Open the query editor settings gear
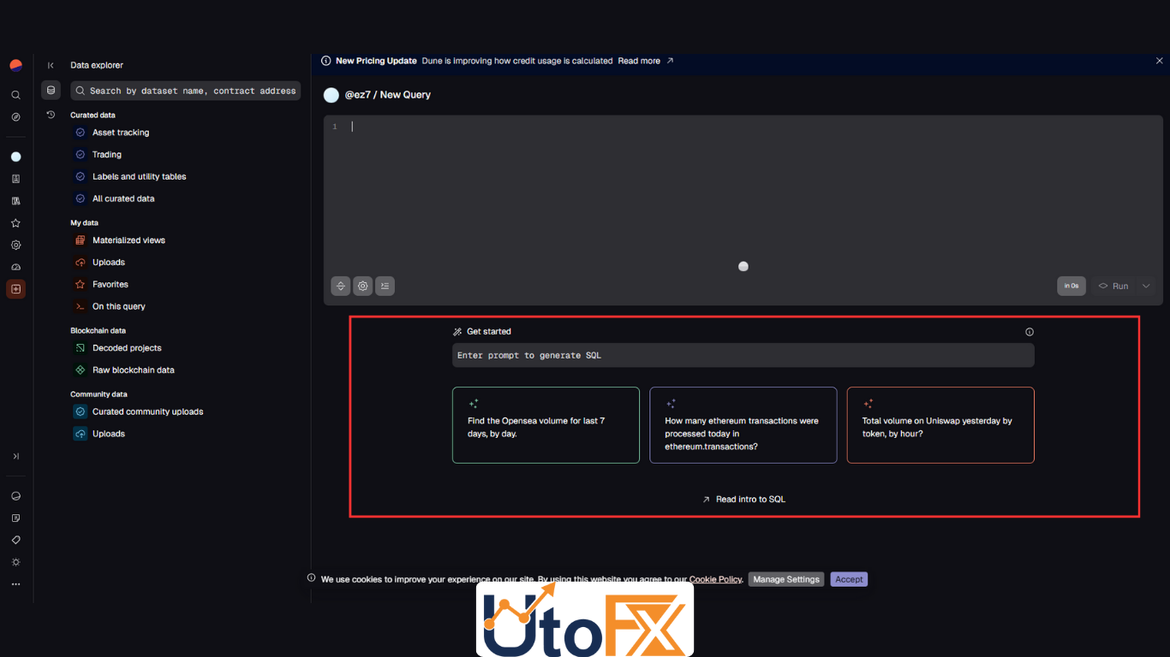This screenshot has width=1170, height=657. 363,287
